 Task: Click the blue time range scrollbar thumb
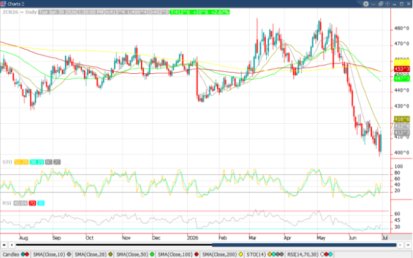(x=304, y=245)
